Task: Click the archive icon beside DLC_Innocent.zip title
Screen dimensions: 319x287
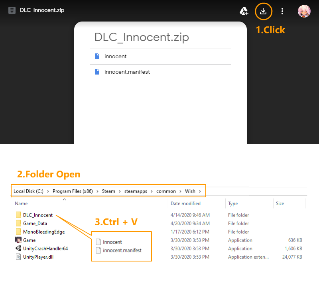Action: tap(12, 10)
